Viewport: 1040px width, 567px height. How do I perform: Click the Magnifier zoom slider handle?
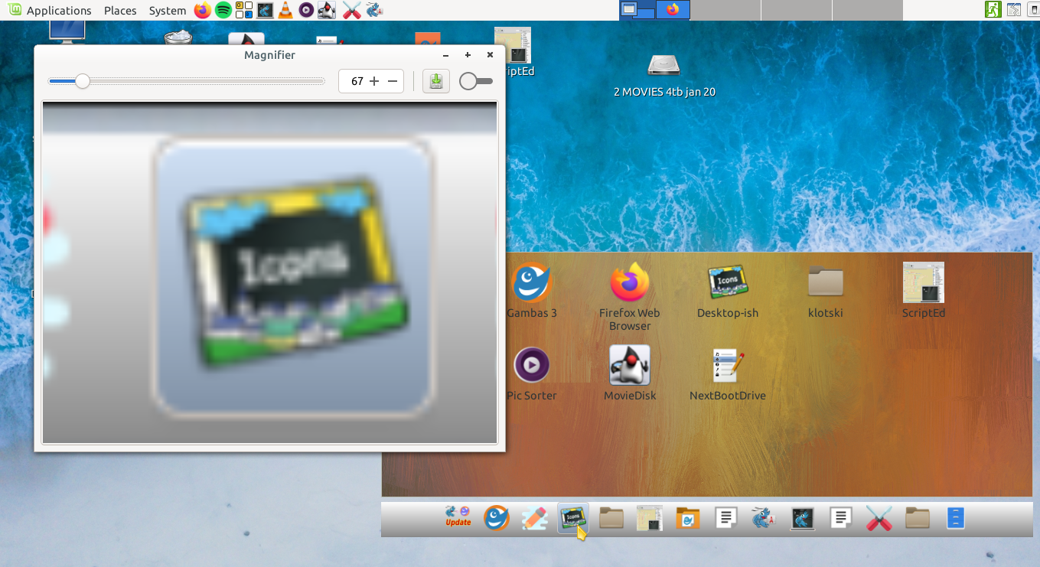point(82,81)
